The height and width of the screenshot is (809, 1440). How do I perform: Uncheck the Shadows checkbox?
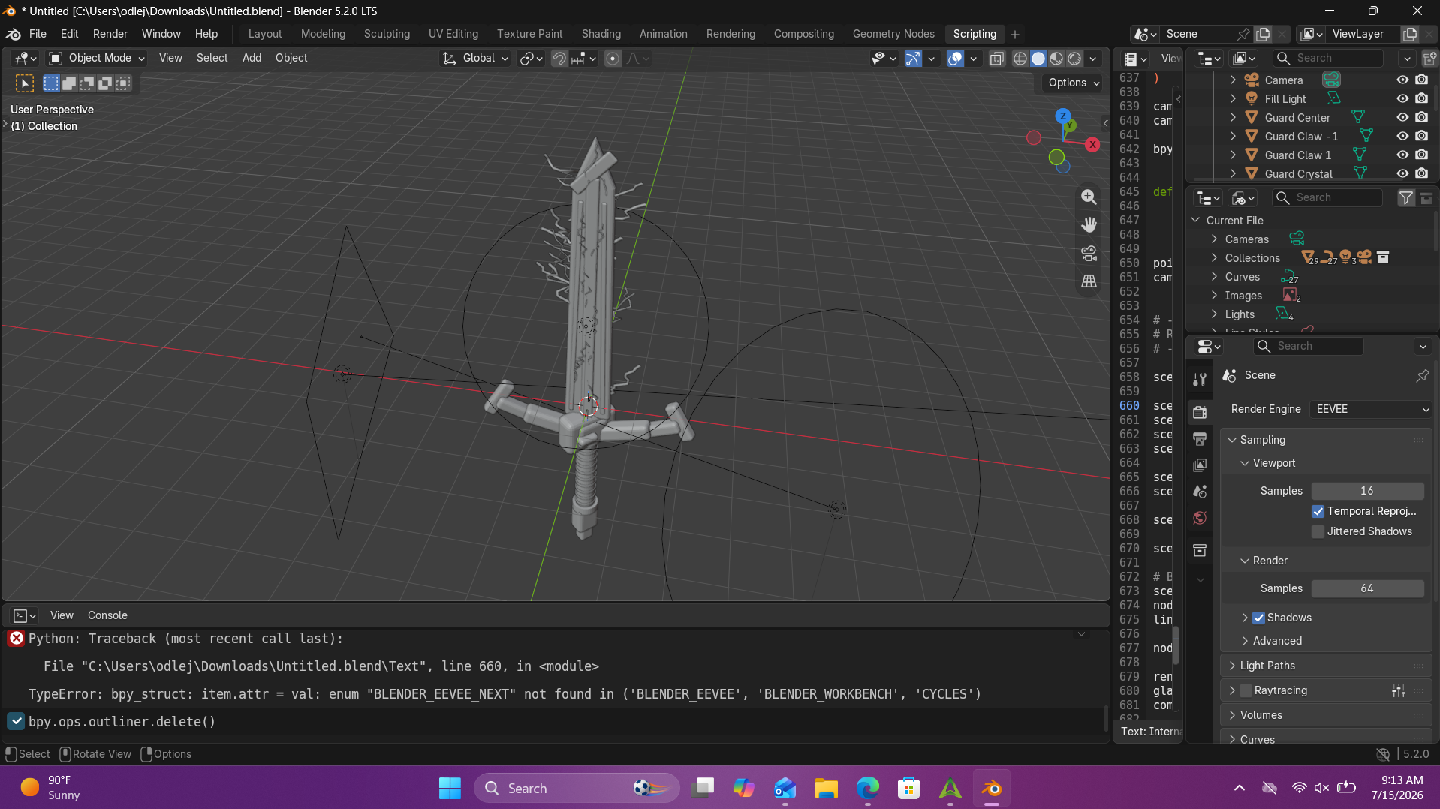pos(1259,618)
